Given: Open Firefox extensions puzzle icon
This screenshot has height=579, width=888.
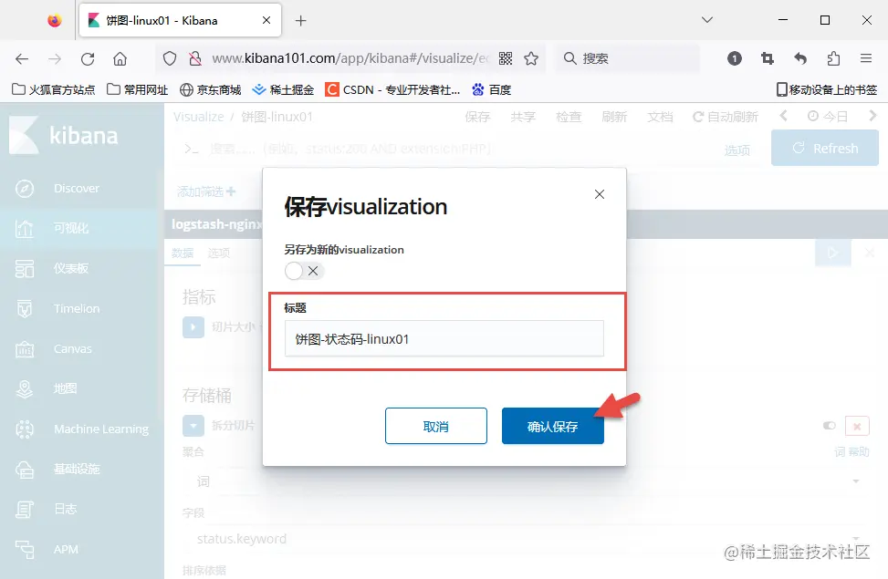Looking at the screenshot, I should 833,58.
